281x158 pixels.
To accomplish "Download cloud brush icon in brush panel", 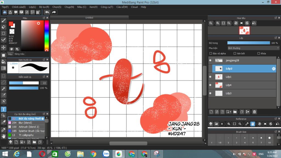I will tap(11, 142).
